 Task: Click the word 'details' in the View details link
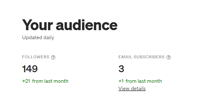pos(138,88)
